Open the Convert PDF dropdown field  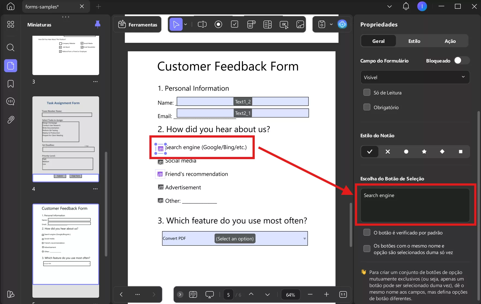point(235,239)
